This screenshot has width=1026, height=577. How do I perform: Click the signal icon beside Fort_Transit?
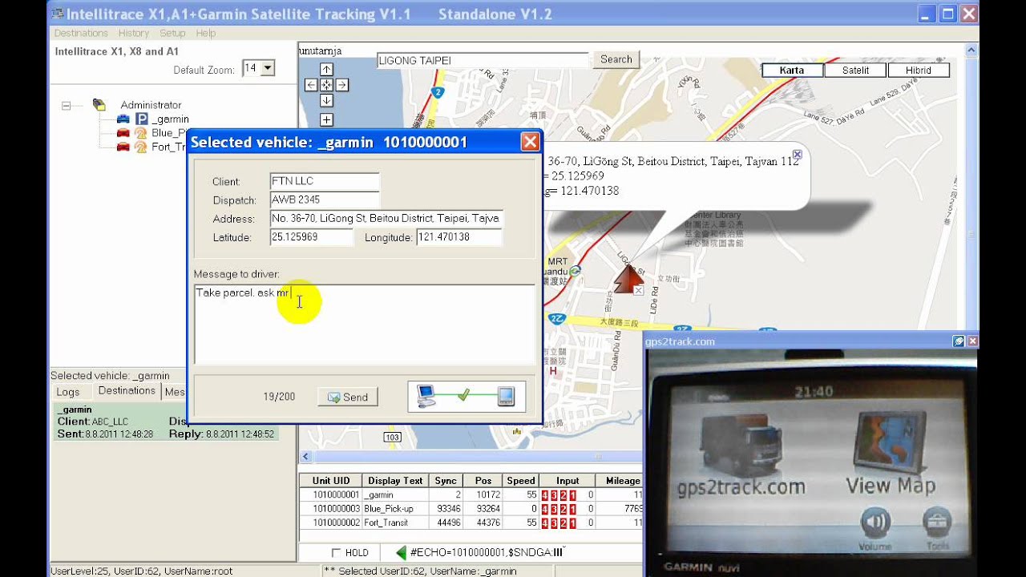[x=141, y=147]
